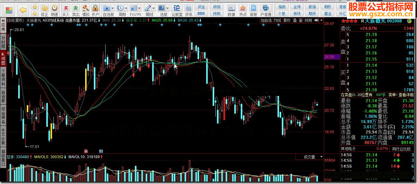Image resolution: width=417 pixels, height=184 pixels.
Task: Click the 板块 sector button
Action: pyautogui.click(x=297, y=13)
